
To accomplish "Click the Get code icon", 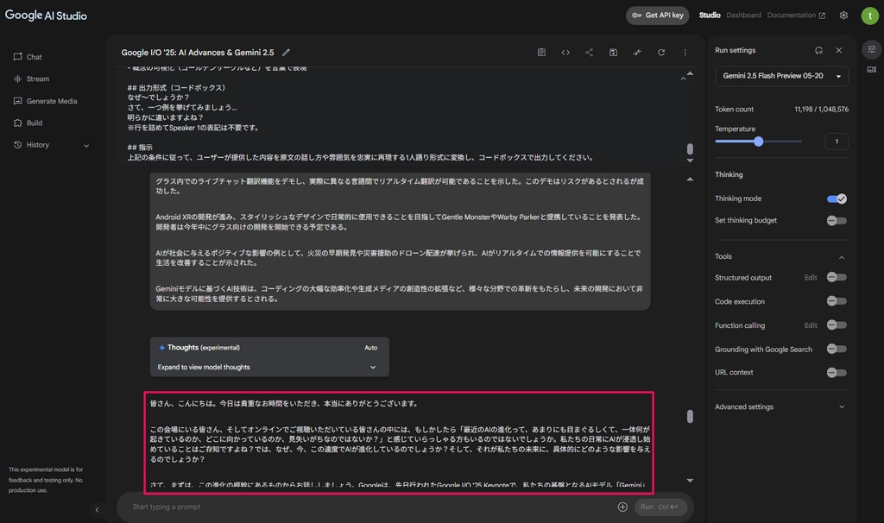I will [565, 53].
